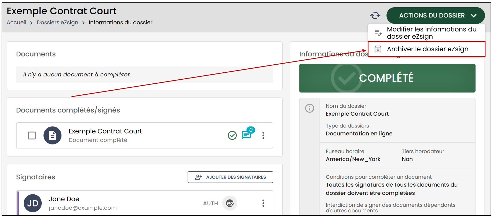Click the JD avatar circle
493x218 pixels.
(33, 203)
